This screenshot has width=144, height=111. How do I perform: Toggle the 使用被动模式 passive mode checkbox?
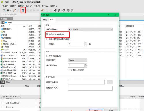(x=47, y=56)
